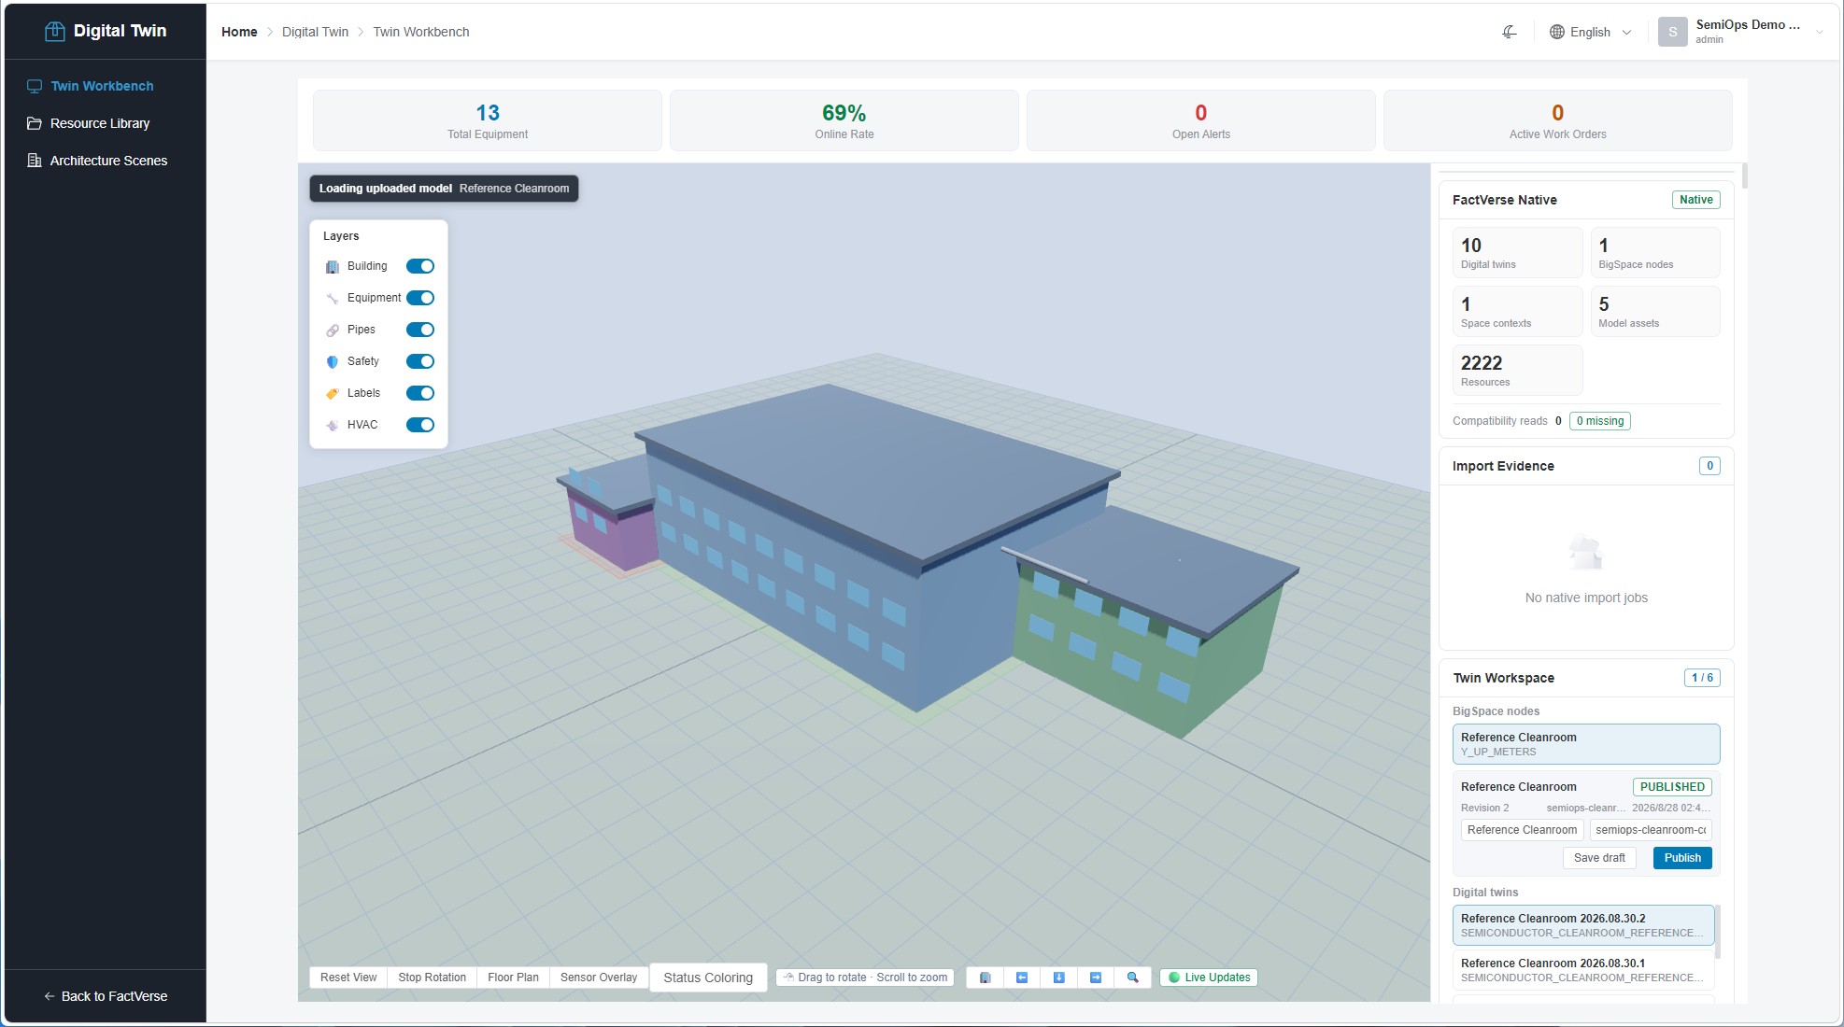The image size is (1844, 1027).
Task: Click the user avatar S icon
Action: tap(1672, 32)
